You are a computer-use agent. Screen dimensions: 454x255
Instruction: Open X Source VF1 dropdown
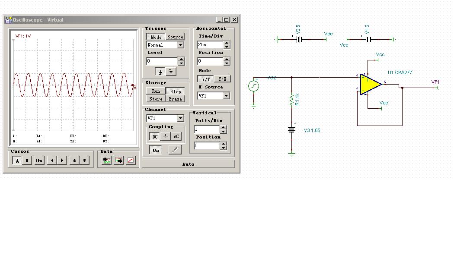(227, 96)
